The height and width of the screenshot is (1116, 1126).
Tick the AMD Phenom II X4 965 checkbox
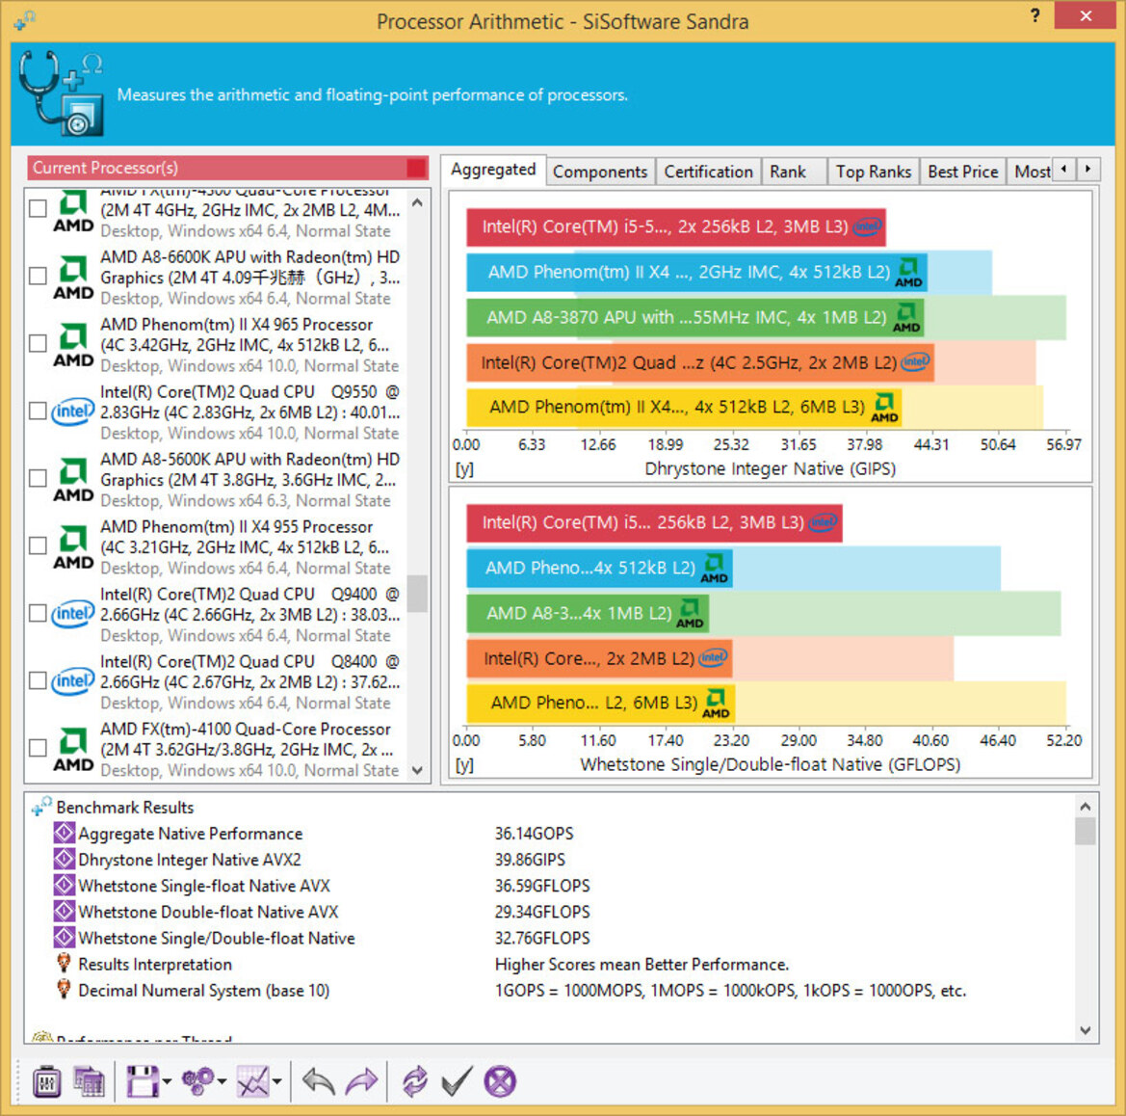[x=39, y=343]
